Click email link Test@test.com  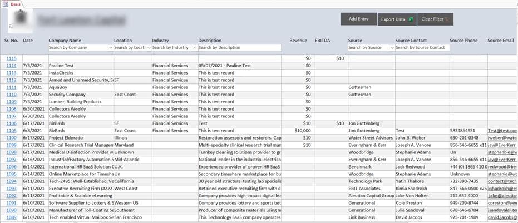[502, 131]
